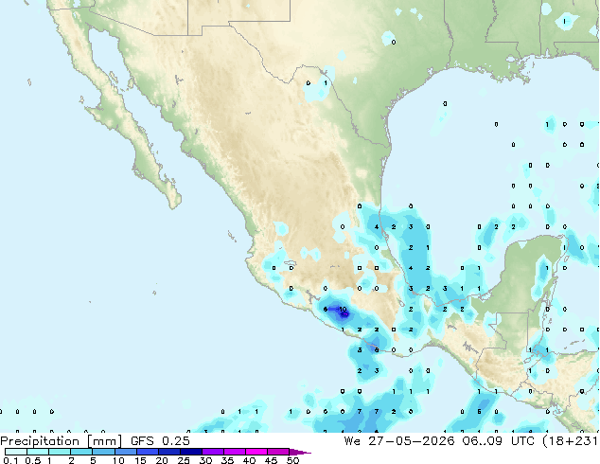Click the 10–15 mm legend color segment
This screenshot has width=600, height=464.
(125, 452)
